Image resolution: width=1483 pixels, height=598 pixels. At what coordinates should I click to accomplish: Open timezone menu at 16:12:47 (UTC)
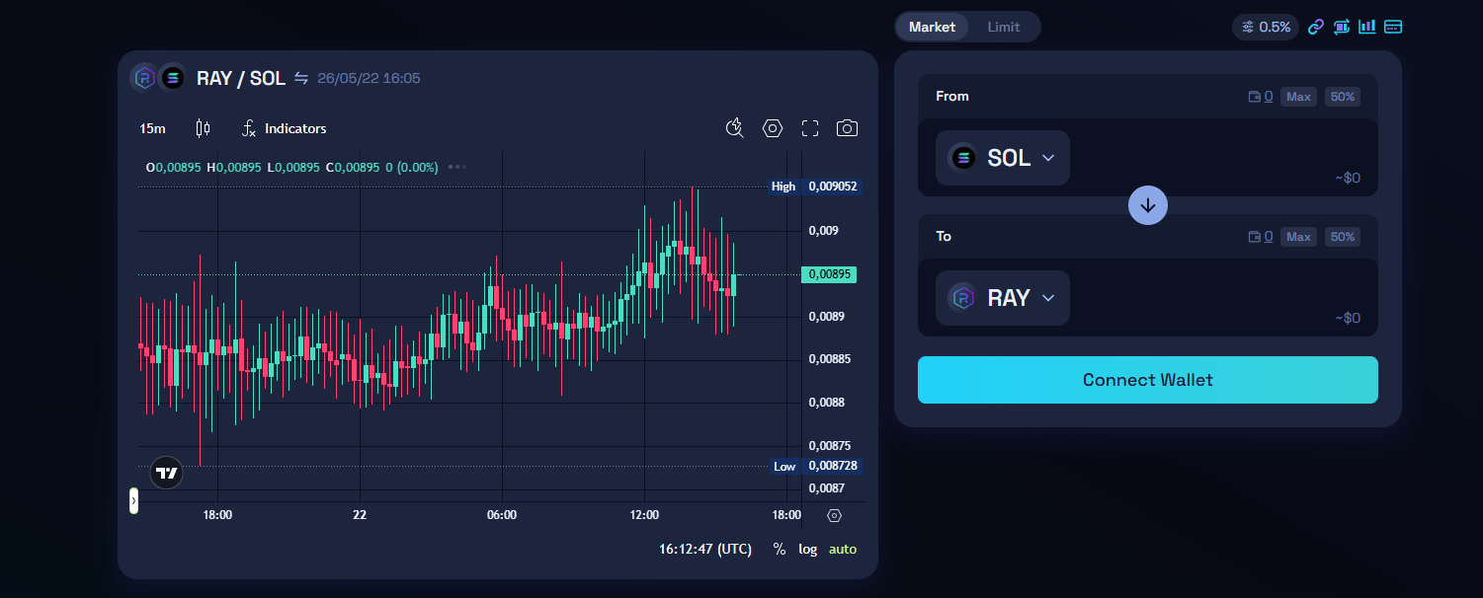(705, 549)
